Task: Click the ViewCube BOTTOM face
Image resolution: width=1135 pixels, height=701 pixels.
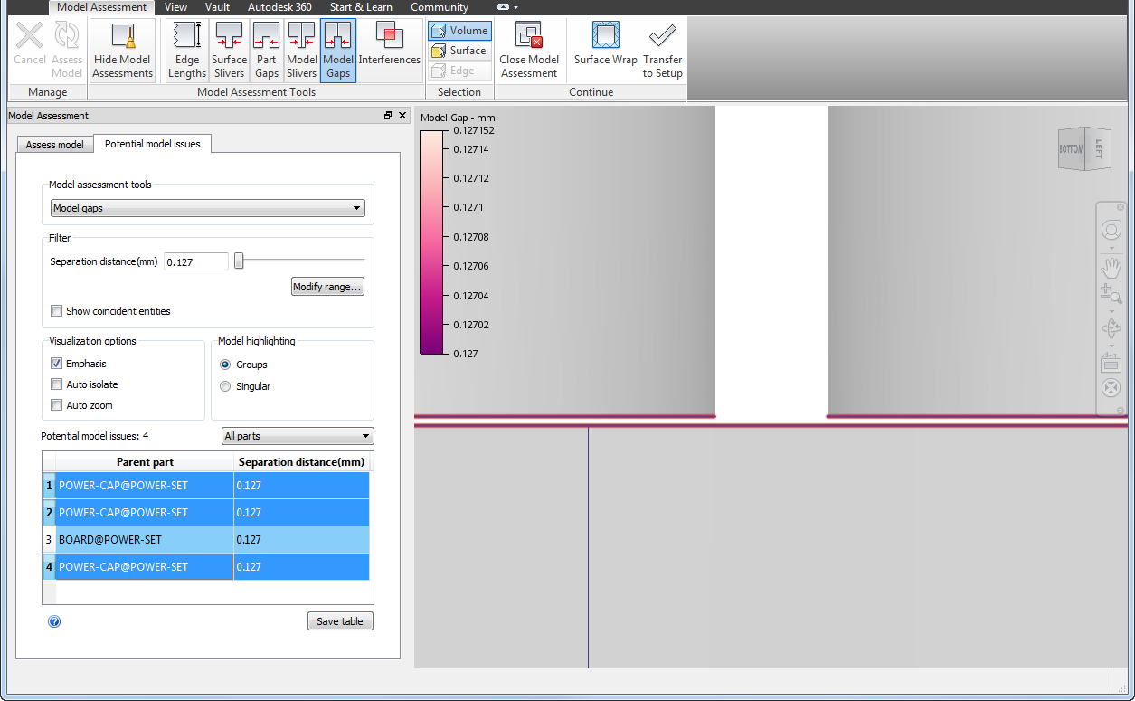Action: pyautogui.click(x=1072, y=149)
